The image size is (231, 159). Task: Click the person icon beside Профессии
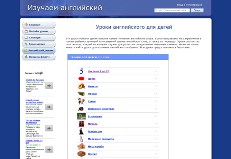pyautogui.click(x=81, y=131)
